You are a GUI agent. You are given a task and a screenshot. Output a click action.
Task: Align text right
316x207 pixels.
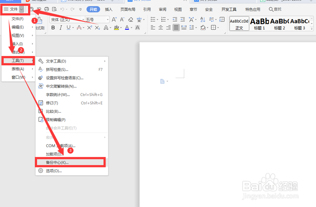pos(168,27)
